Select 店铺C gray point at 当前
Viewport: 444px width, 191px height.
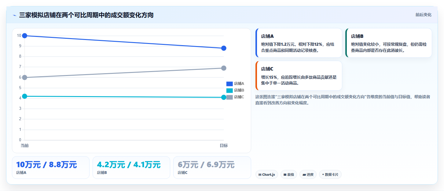pyautogui.click(x=25, y=77)
